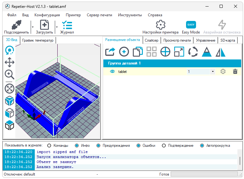Image resolution: width=244 pixels, height=179 pixels.
Task: Click the export/save object icon
Action: tap(110, 52)
